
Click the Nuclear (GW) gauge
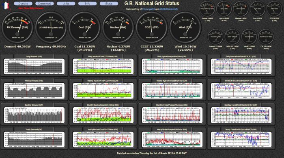[x=118, y=28]
